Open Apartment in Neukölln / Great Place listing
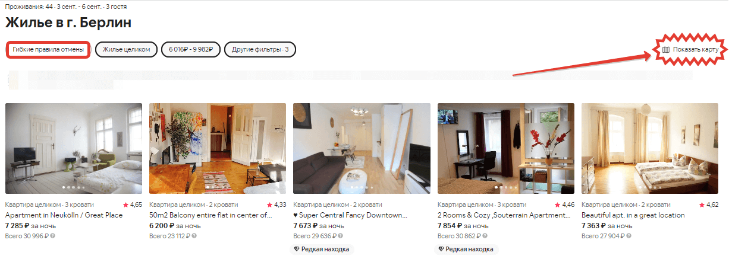 pos(64,215)
